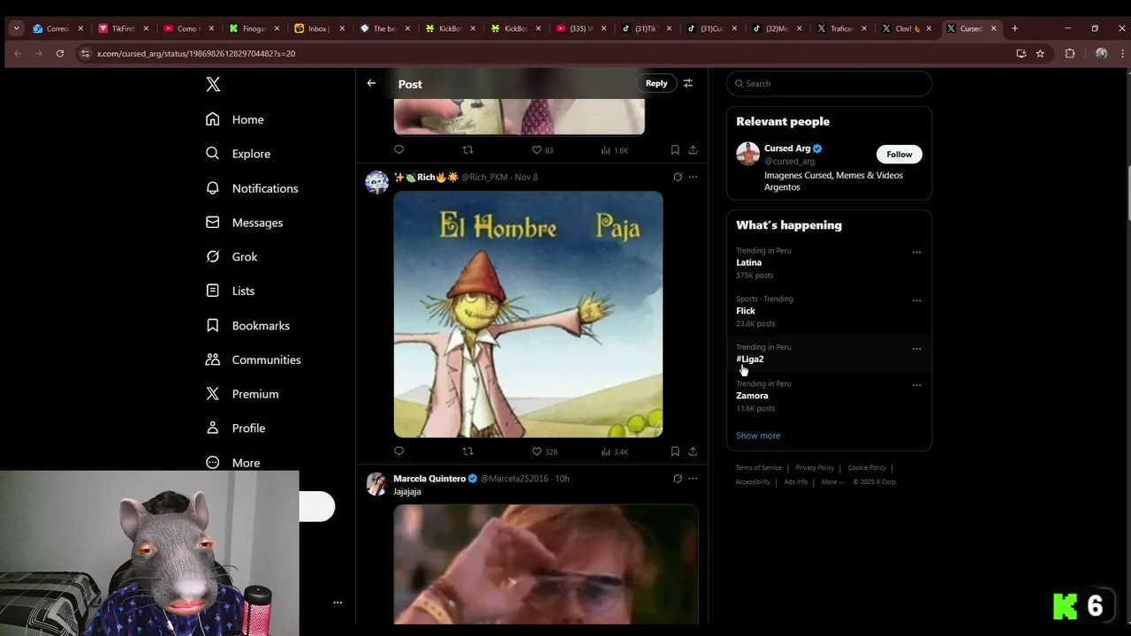Viewport: 1131px width, 636px height.
Task: Open more menu on Marcela Quintero post
Action: coord(693,478)
